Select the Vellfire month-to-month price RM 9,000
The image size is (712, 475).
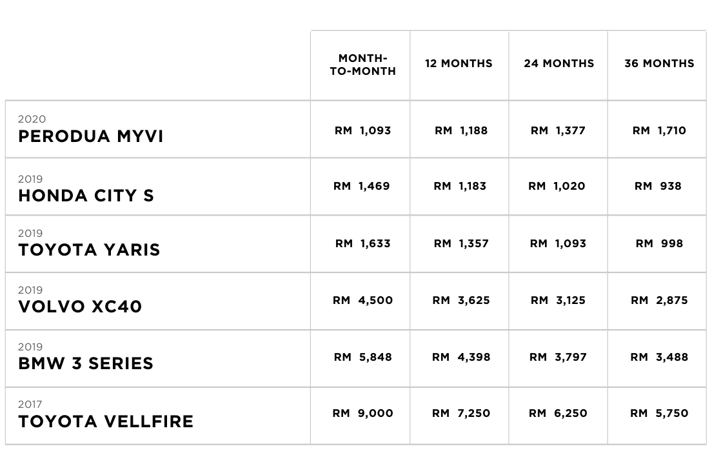[363, 414]
